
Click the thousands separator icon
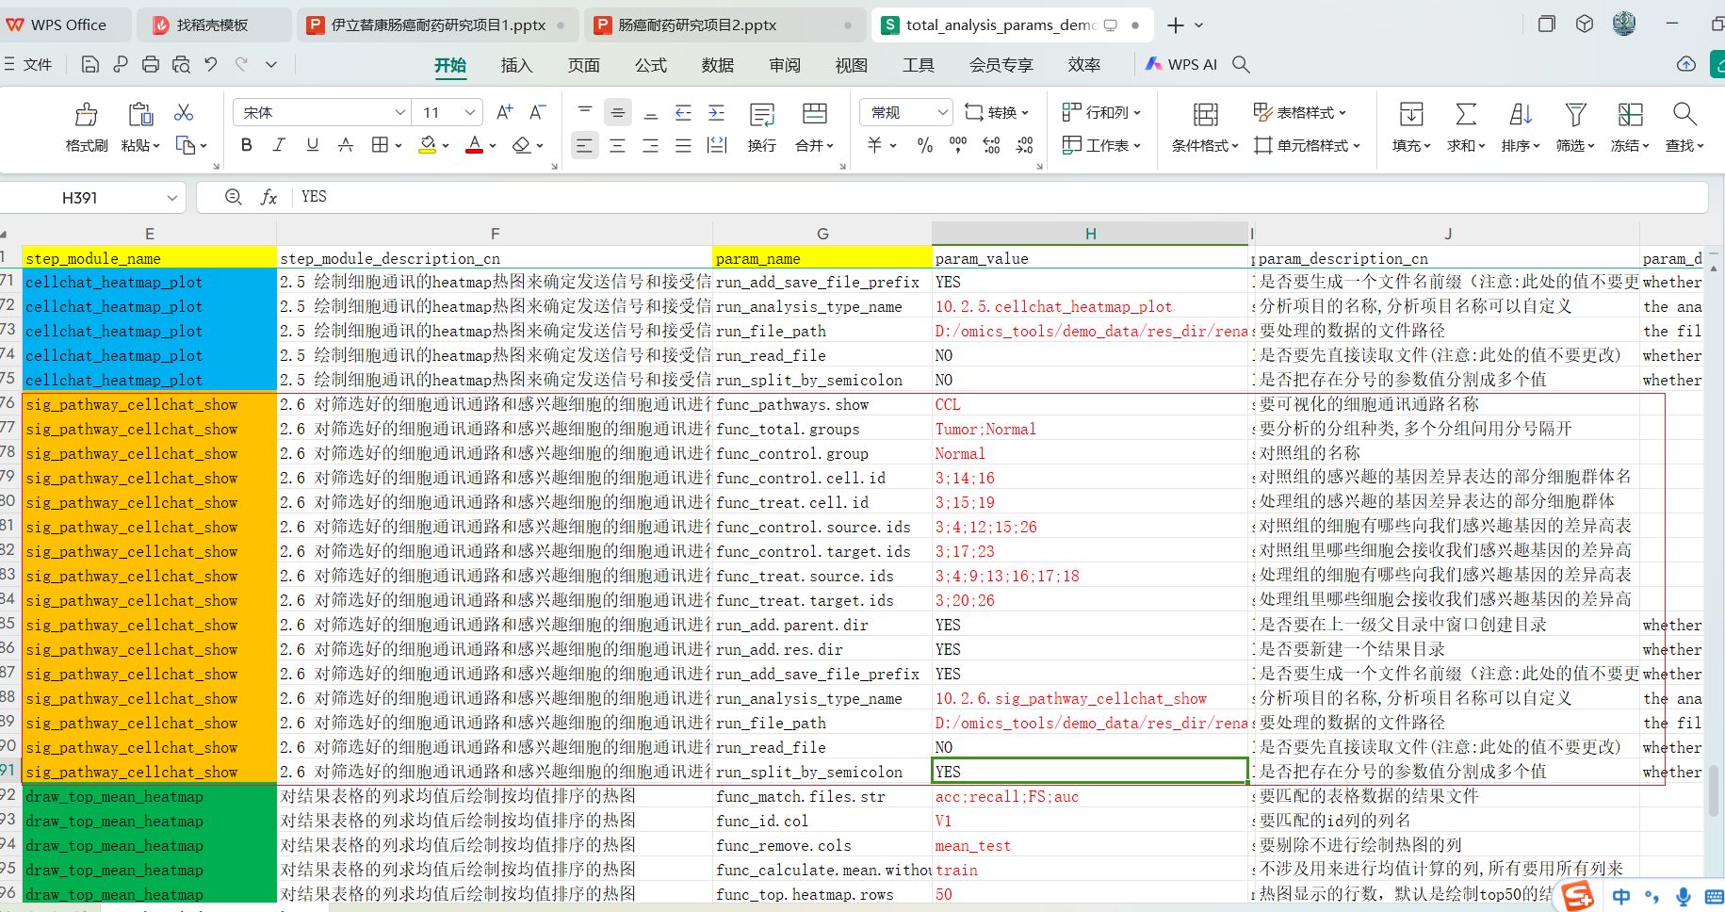[x=958, y=145]
